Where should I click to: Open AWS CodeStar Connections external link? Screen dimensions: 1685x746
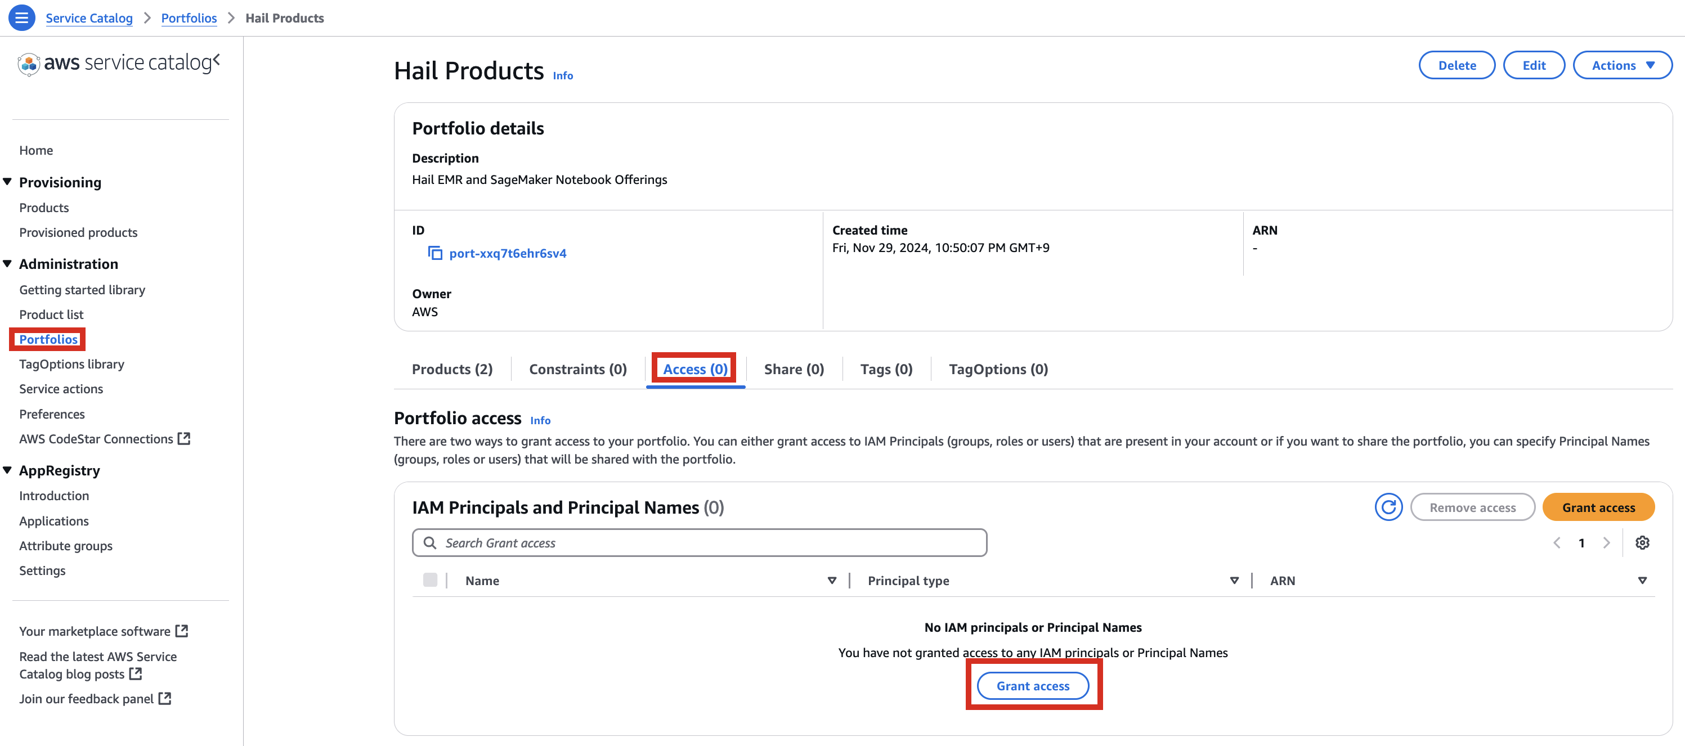tap(105, 439)
